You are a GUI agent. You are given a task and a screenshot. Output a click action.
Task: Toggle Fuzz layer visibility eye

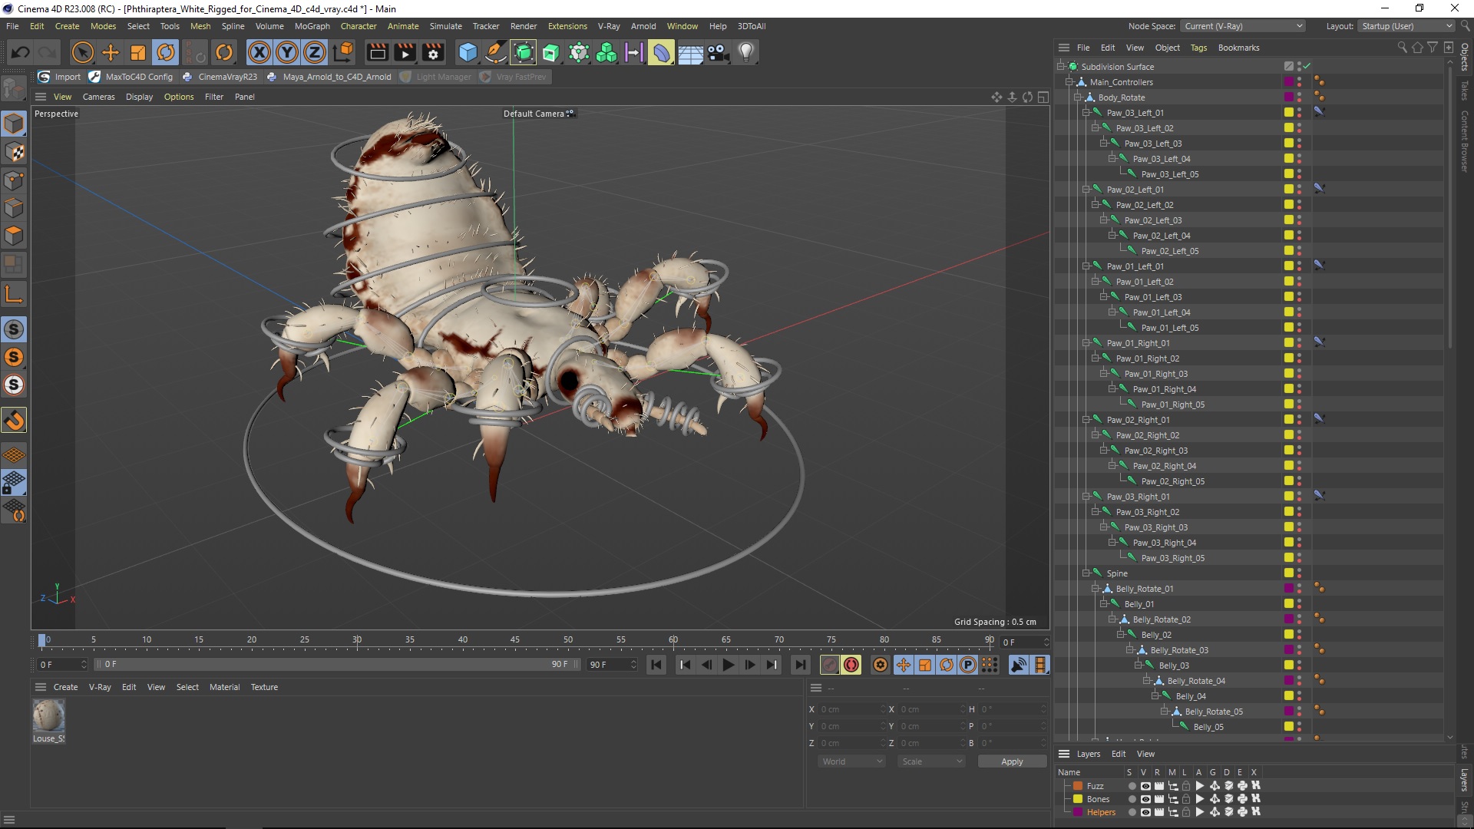point(1145,786)
